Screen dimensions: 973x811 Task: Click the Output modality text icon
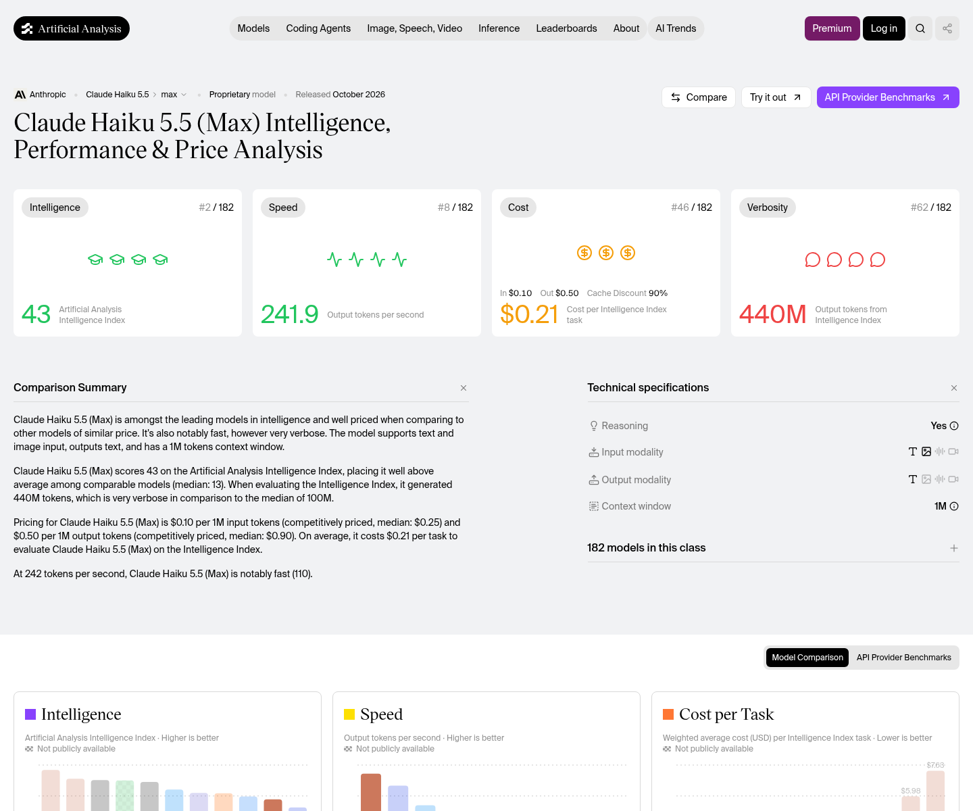click(x=913, y=479)
